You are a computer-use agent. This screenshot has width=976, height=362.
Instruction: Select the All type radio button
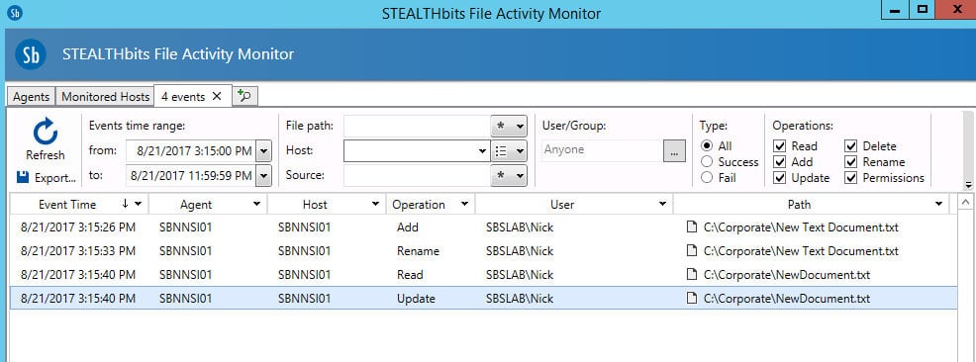coord(707,146)
